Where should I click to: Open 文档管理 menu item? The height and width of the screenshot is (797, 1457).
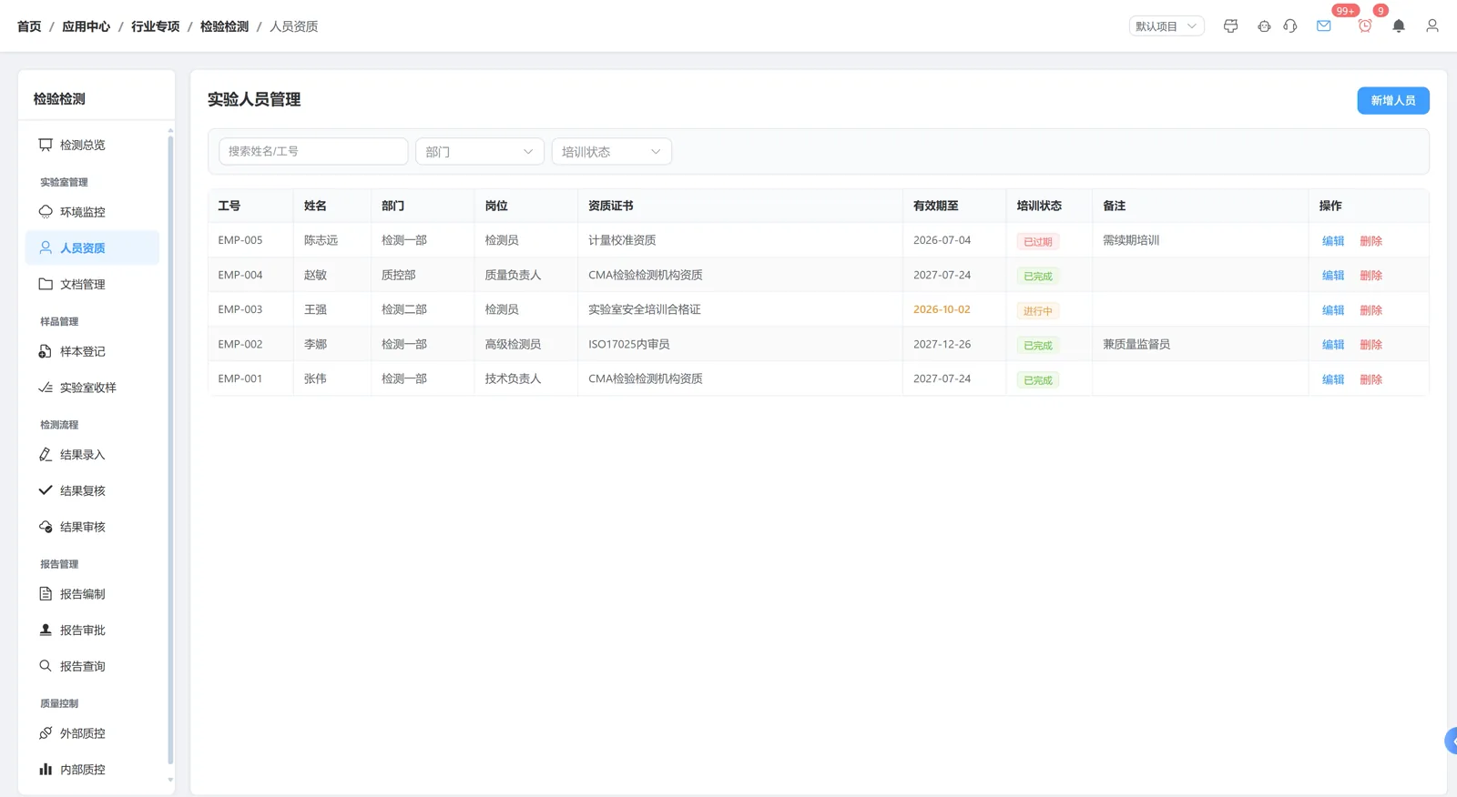(92, 284)
